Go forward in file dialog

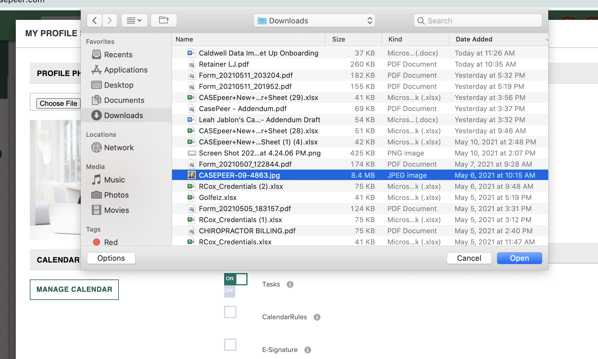pyautogui.click(x=109, y=20)
